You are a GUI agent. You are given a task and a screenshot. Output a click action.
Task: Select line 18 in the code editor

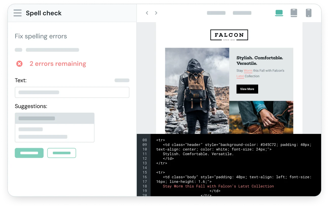(x=145, y=186)
